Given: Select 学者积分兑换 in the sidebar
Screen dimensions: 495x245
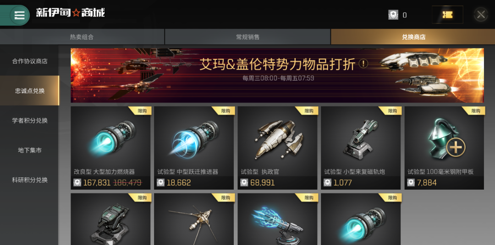Looking at the screenshot, I should click(x=29, y=121).
